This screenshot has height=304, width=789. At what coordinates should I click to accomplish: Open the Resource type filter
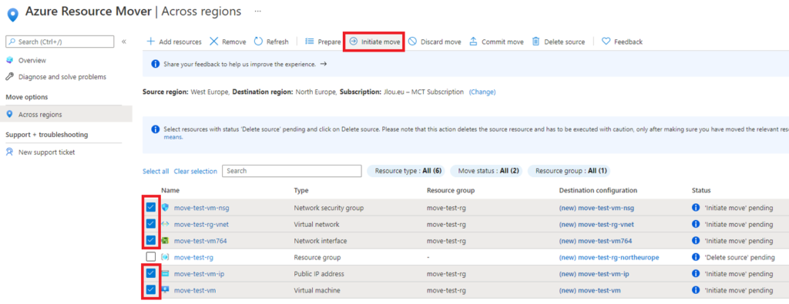click(407, 171)
